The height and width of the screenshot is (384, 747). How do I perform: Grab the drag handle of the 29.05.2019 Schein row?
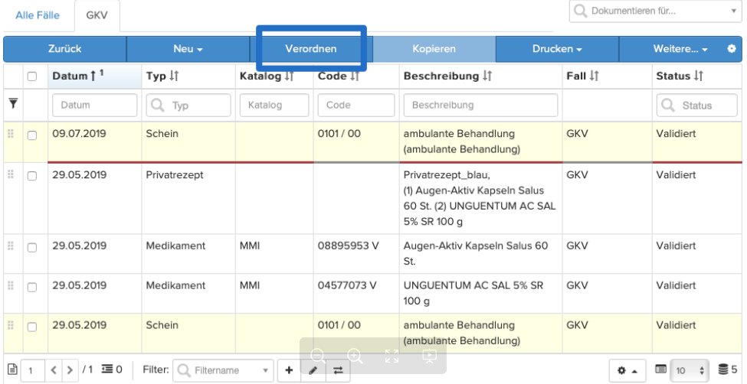[11, 325]
